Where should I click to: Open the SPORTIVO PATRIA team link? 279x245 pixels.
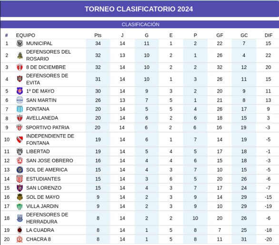[x=48, y=127]
